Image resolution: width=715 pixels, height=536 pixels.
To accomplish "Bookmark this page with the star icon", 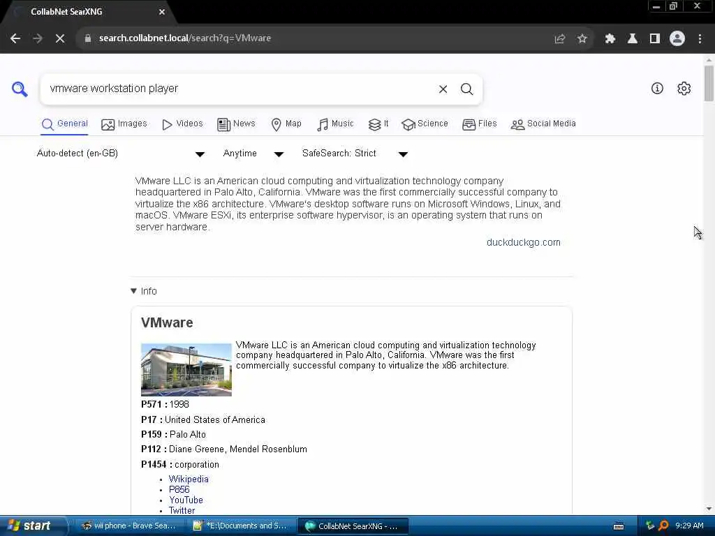I will (x=582, y=39).
